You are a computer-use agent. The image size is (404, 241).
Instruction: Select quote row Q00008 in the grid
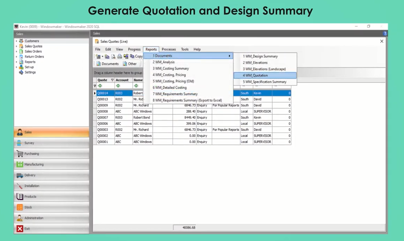click(102, 111)
